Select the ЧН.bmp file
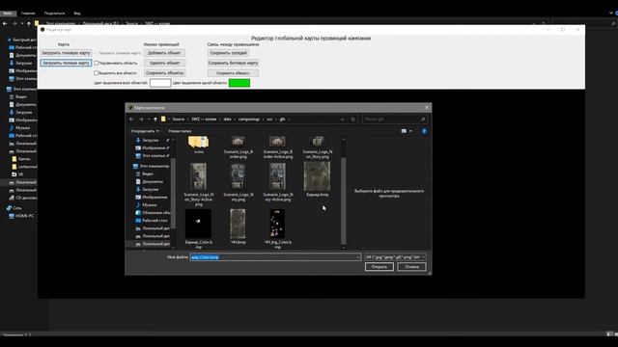This screenshot has width=618, height=347. point(239,227)
